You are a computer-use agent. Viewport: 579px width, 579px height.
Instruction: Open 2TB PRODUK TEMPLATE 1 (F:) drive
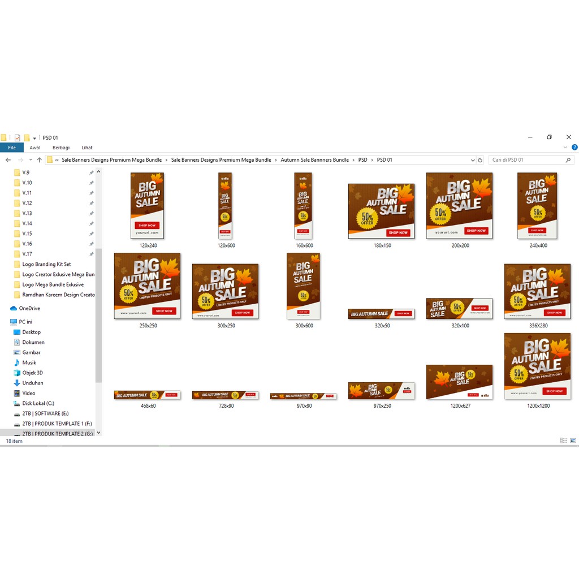tap(57, 424)
